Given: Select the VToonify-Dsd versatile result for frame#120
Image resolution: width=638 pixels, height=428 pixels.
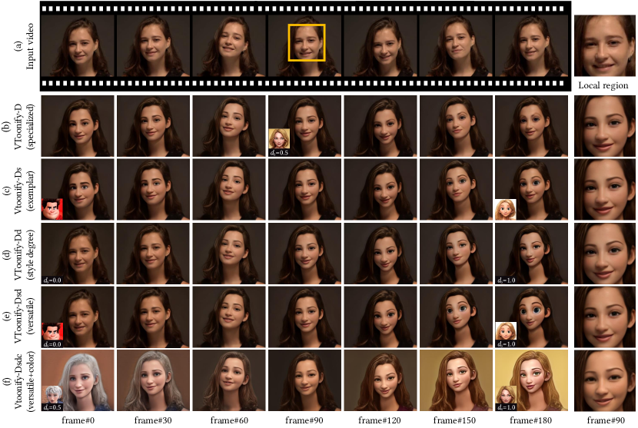Looking at the screenshot, I should click(380, 317).
